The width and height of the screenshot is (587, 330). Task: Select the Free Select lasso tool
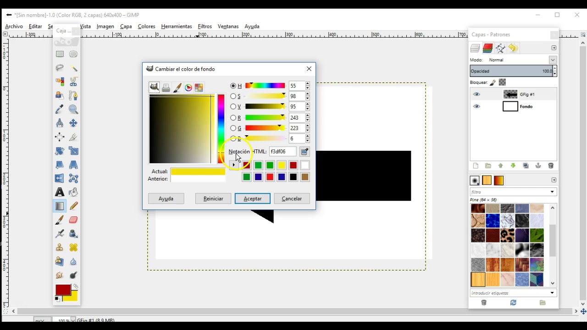(60, 68)
